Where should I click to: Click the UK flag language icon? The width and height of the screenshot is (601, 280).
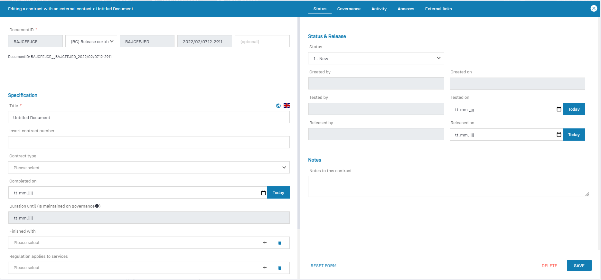tap(286, 106)
